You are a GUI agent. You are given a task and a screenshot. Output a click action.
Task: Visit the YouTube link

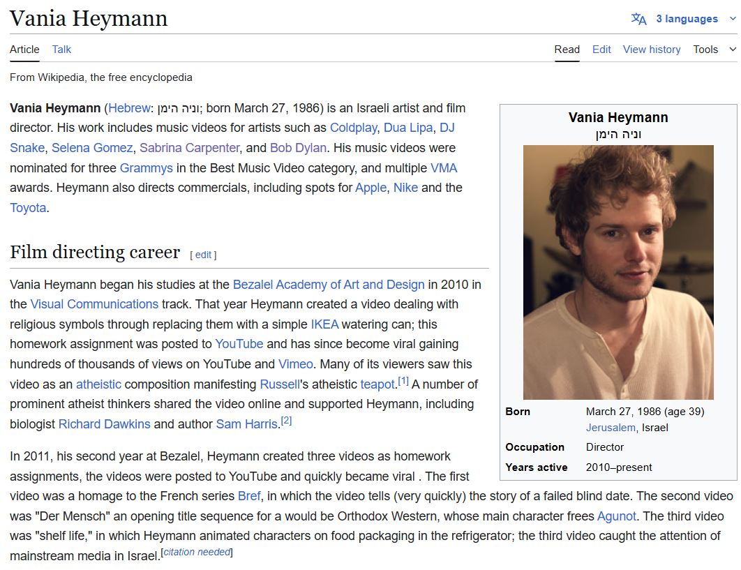pos(239,344)
